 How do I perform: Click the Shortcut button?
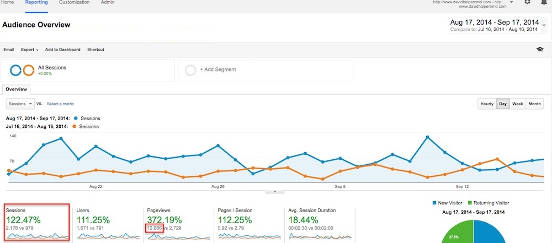point(95,50)
